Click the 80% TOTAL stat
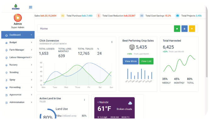Viewport: 209px width, 120px height. coord(190,81)
